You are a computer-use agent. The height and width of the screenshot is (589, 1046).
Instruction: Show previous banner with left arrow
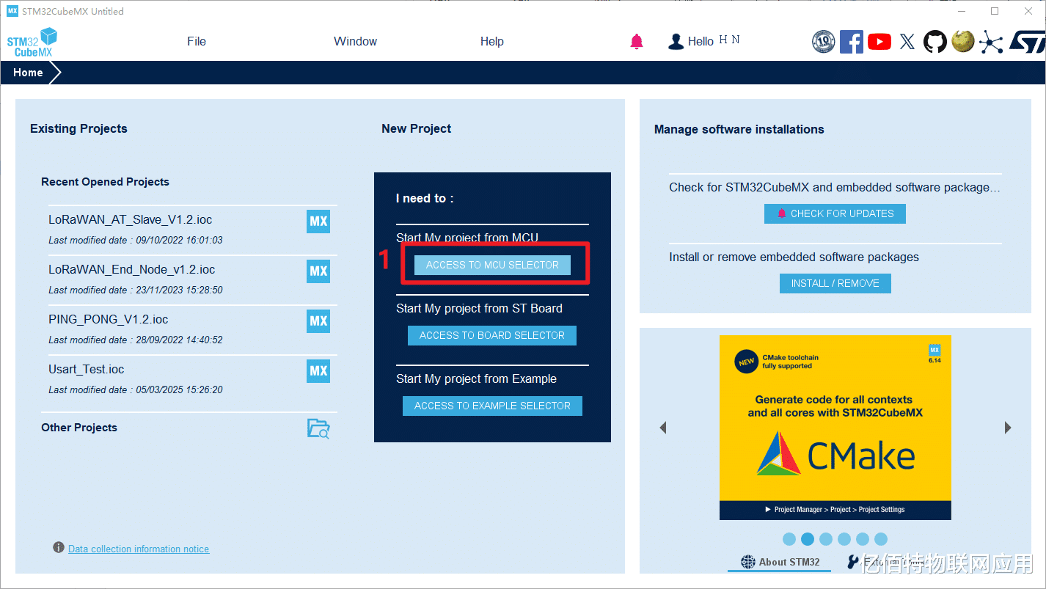[x=663, y=428]
